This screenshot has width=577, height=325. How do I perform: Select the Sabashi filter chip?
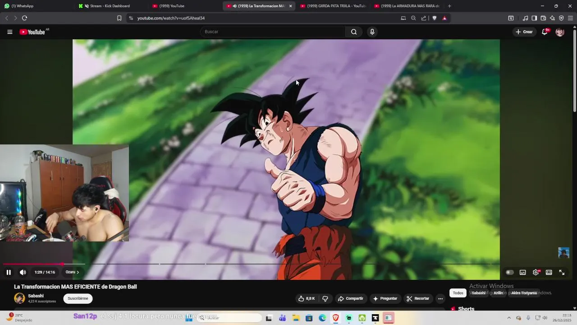pos(479,293)
